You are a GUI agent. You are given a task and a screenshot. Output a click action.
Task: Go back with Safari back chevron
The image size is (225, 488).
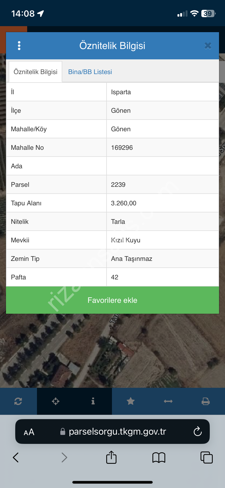coord(16,457)
